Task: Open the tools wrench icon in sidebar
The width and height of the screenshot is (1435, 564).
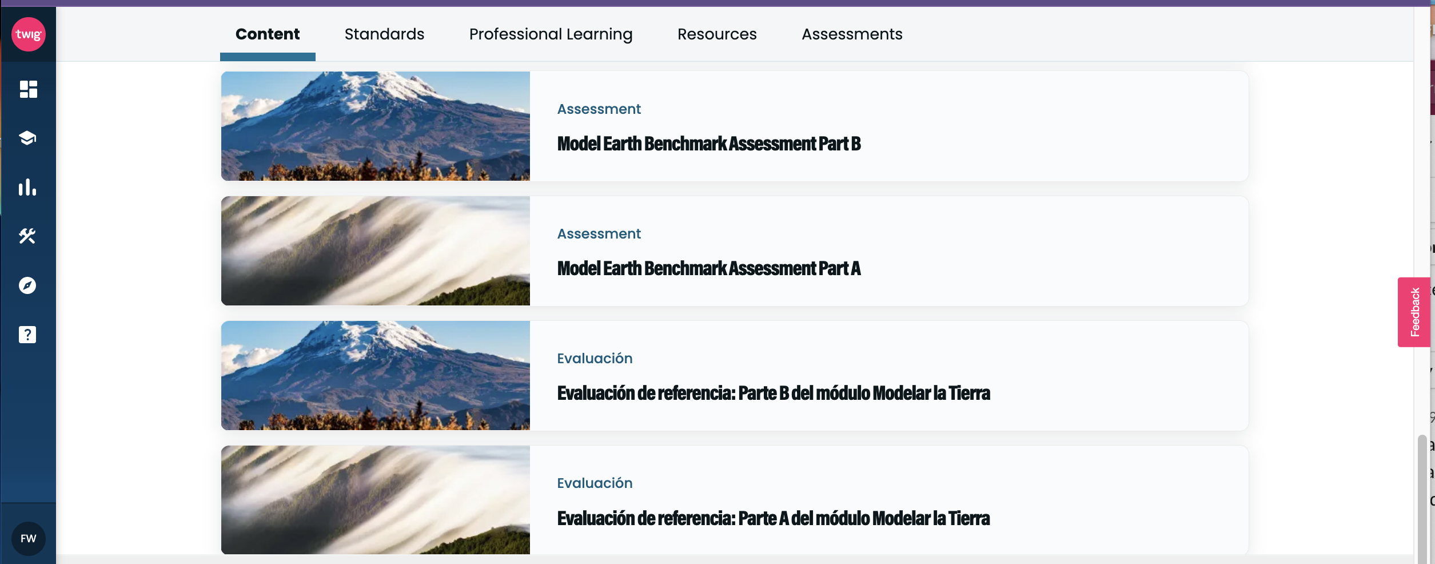Action: 27,236
